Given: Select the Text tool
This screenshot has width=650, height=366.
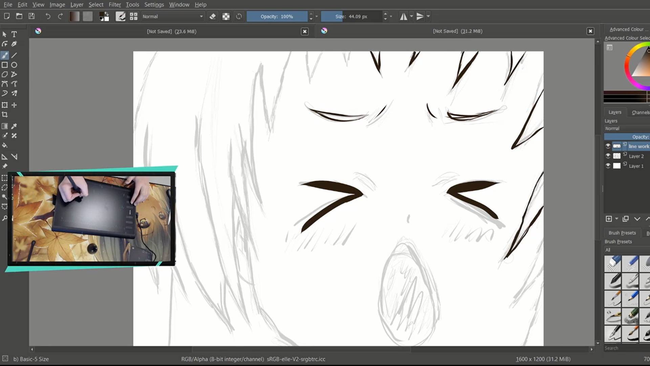Looking at the screenshot, I should (14, 34).
